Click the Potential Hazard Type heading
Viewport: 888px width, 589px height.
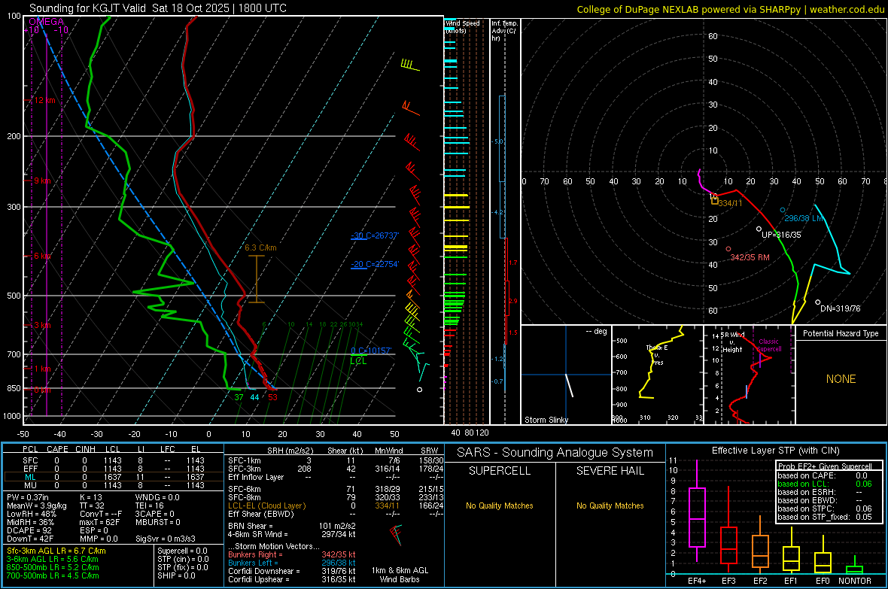click(x=841, y=333)
